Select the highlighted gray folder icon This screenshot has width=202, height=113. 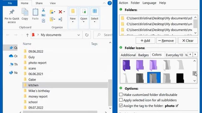pos(154,78)
